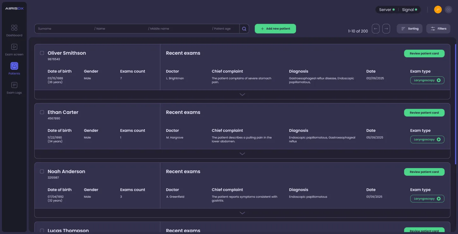Select Ethan Carter's checkbox

pyautogui.click(x=42, y=112)
